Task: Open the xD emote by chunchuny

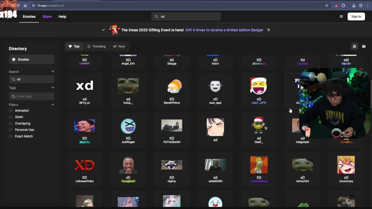Action: tap(346, 169)
